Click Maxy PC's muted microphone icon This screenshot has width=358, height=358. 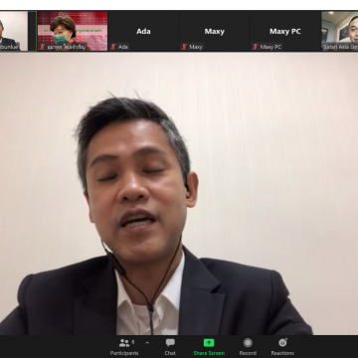pos(256,47)
